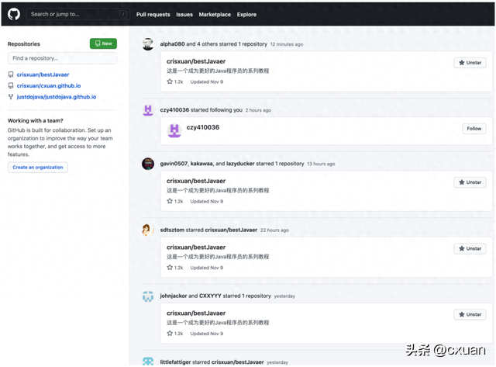The width and height of the screenshot is (496, 367).
Task: Open the GitHub home logo
Action: tap(14, 14)
